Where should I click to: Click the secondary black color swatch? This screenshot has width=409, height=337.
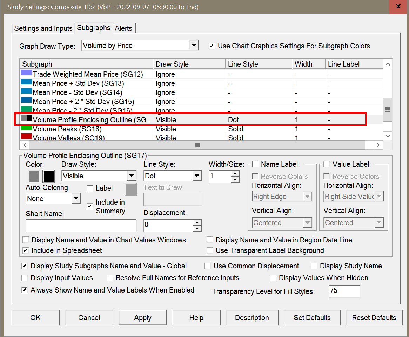coord(49,176)
